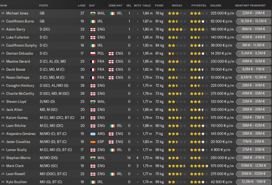The width and height of the screenshot is (272, 185).
Task: Open Kyle Scullion's 12,5M € - 15M € value
Action: (x=253, y=182)
